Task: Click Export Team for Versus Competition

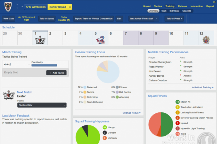Action: click(94, 19)
